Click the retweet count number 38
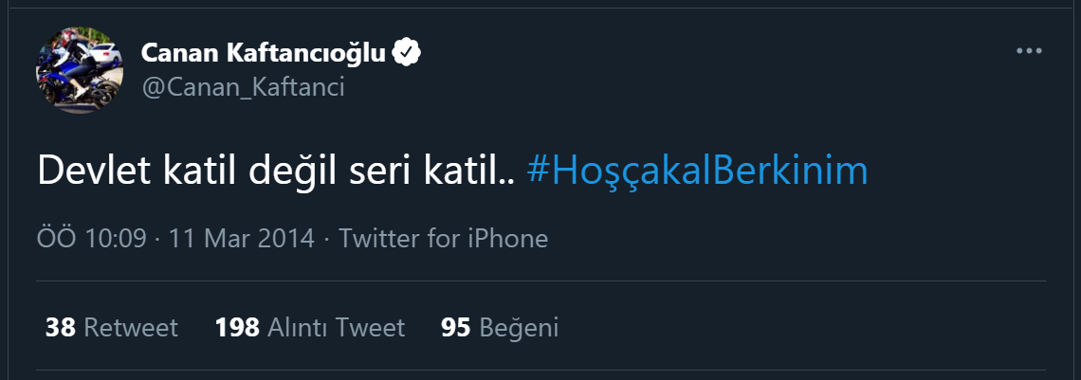1081x380 pixels. tap(61, 328)
